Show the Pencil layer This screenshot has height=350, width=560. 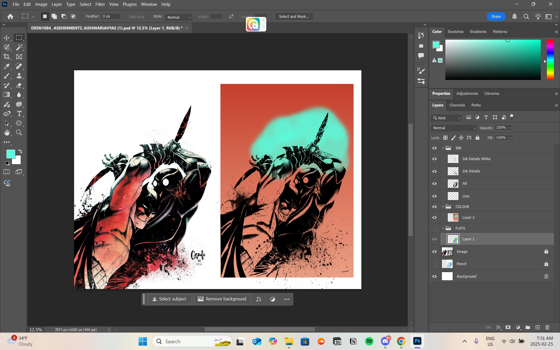point(435,264)
